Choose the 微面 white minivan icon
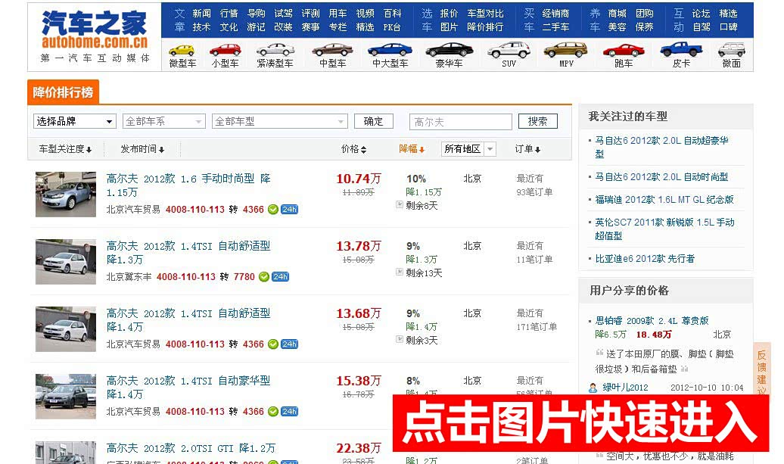 pyautogui.click(x=732, y=49)
